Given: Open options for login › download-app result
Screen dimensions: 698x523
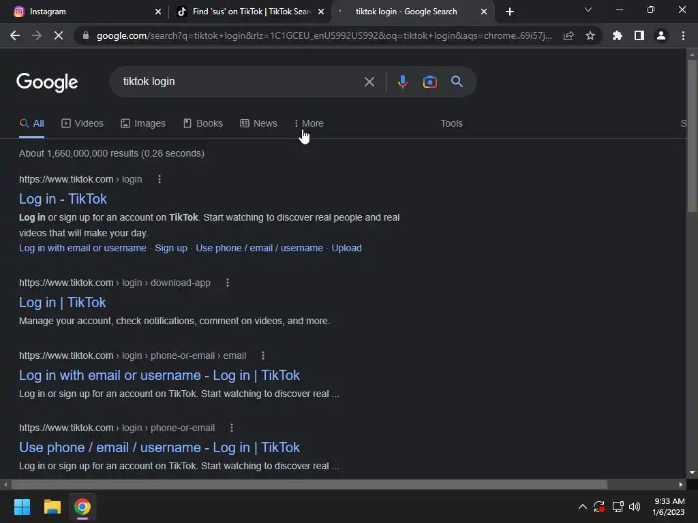Looking at the screenshot, I should coord(228,283).
